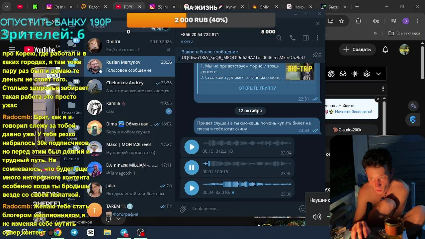Play the 00:04 voice message
Screen dimensions: 425x239
(x=192, y=188)
